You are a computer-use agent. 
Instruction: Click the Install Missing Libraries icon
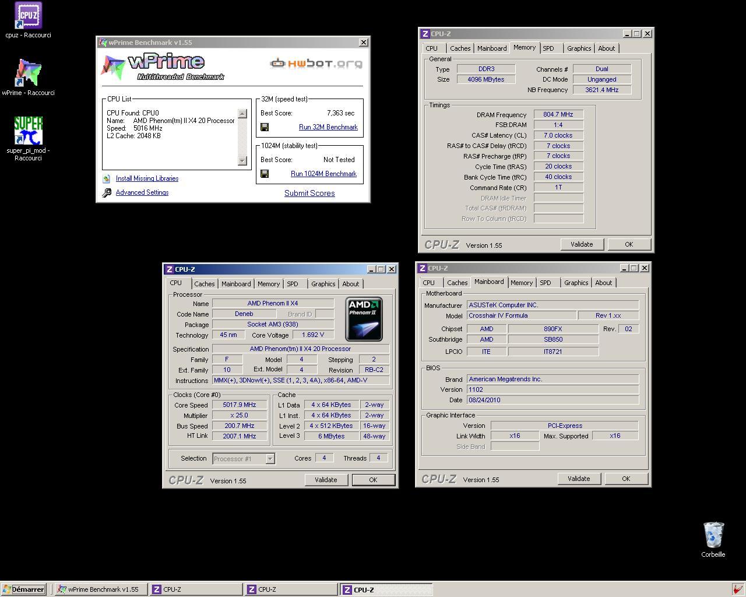tap(107, 178)
